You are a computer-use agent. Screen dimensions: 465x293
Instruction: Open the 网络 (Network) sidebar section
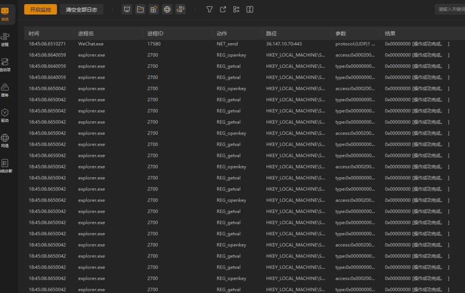tap(5, 140)
